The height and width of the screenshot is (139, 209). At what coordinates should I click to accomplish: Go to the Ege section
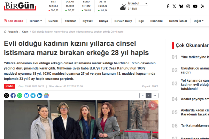141,21
